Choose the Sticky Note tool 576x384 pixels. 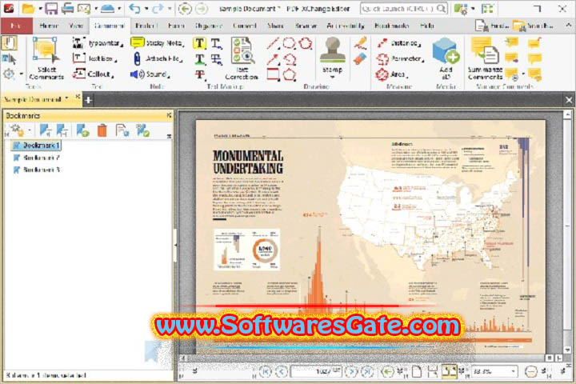tap(157, 43)
